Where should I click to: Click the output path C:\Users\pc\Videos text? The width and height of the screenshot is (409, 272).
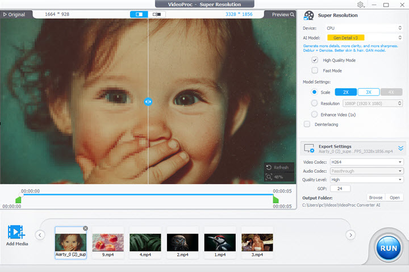tap(341, 205)
